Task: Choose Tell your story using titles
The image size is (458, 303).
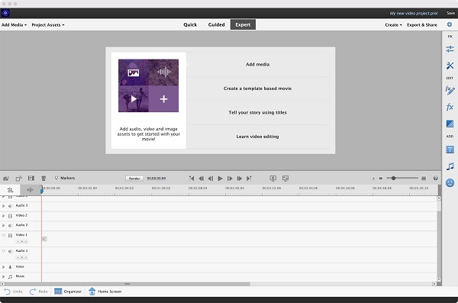Action: pos(258,112)
